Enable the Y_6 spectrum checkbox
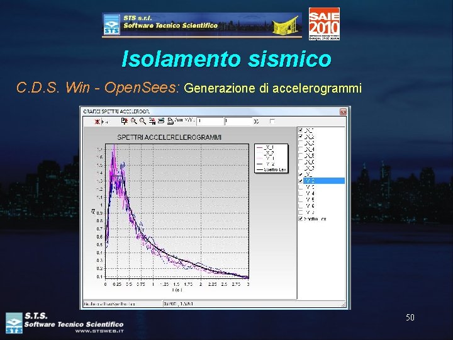The width and height of the screenshot is (453, 340). pyautogui.click(x=301, y=206)
